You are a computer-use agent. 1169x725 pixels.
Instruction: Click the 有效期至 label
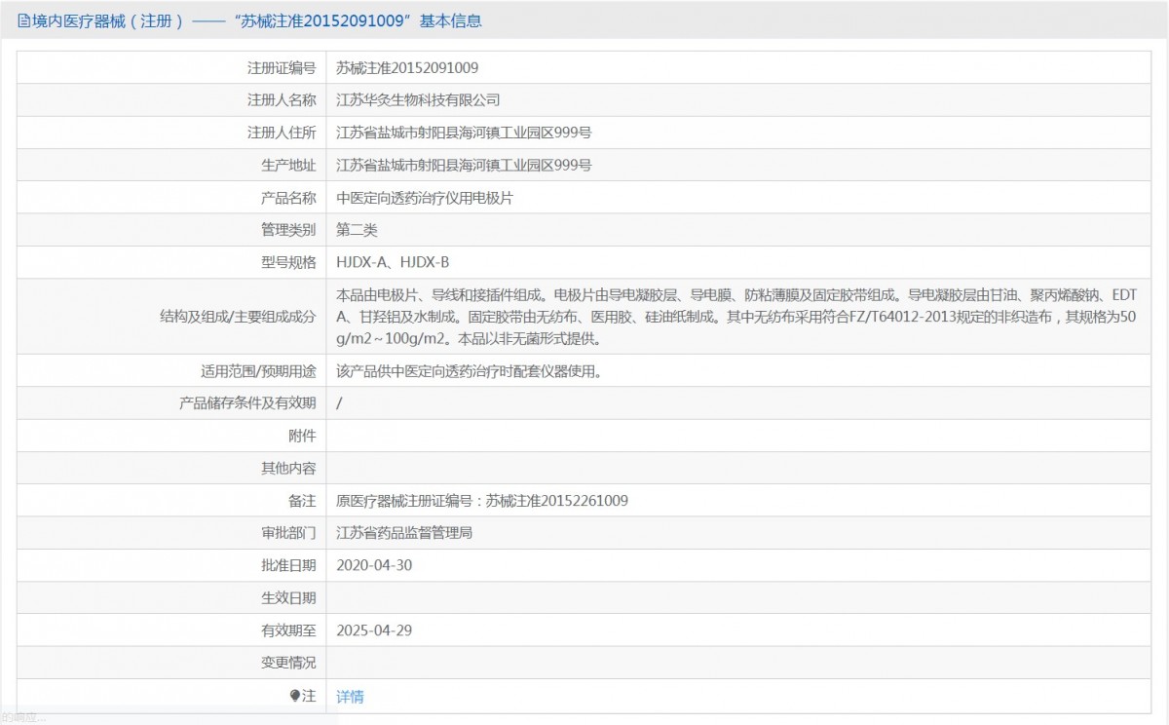288,630
